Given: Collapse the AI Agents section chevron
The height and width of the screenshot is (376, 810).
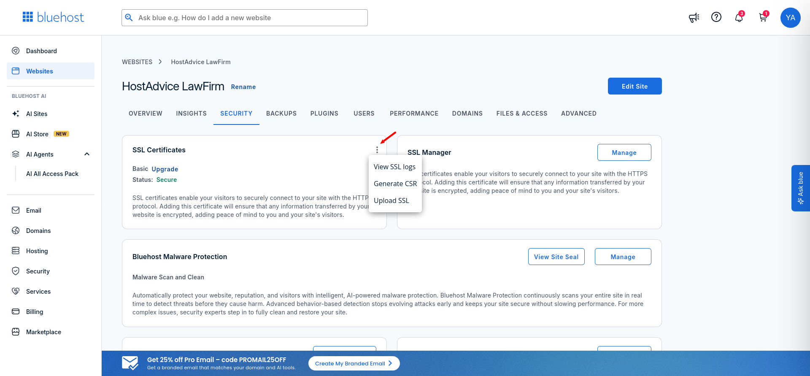Looking at the screenshot, I should pyautogui.click(x=87, y=154).
